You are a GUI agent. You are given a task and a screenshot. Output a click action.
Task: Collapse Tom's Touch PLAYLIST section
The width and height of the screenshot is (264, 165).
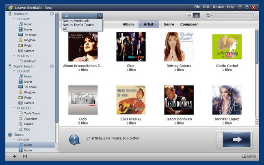tap(14, 108)
